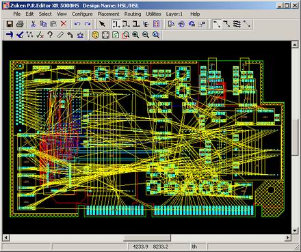
Task: Click the telephone handset icon
Action: pos(70,35)
